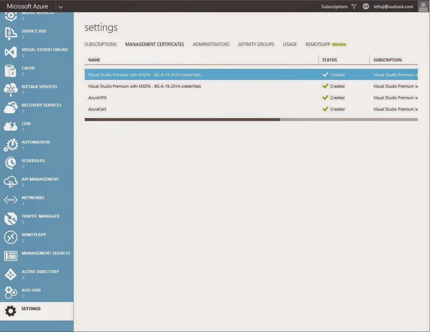Click the subscriptions filter funnel icon
430x332 pixels.
(x=354, y=6)
